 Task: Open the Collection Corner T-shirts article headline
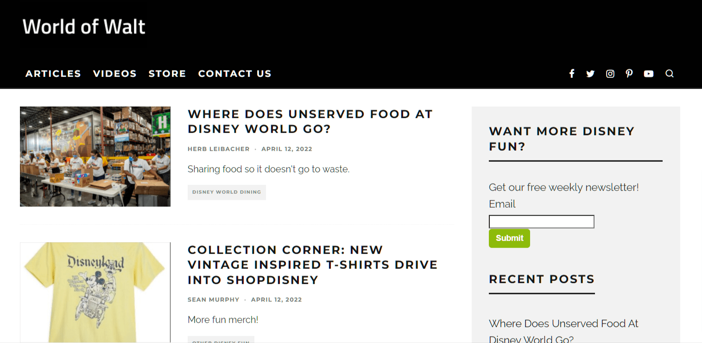(312, 265)
